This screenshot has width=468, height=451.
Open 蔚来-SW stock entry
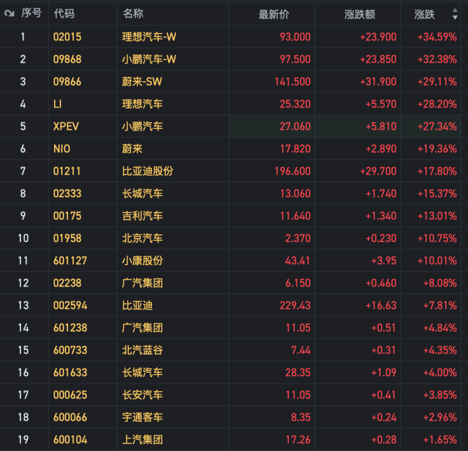coord(142,82)
